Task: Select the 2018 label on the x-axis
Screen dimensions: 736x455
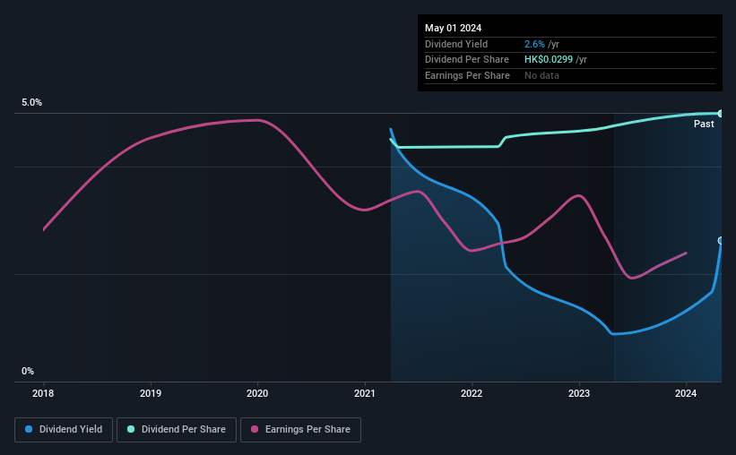Action: click(x=43, y=393)
